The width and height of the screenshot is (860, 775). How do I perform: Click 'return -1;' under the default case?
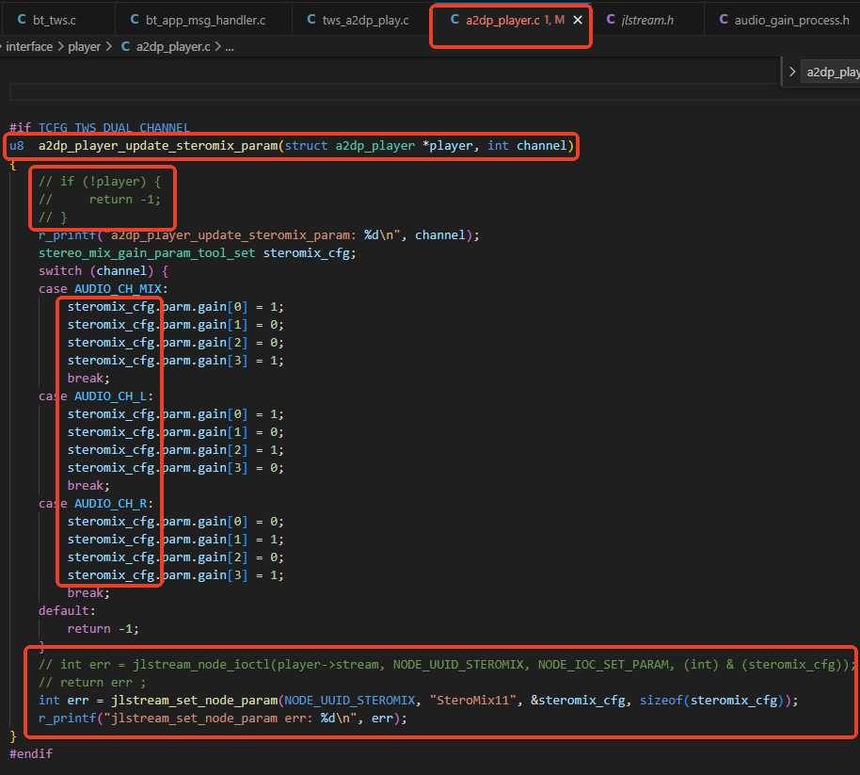[x=104, y=629]
